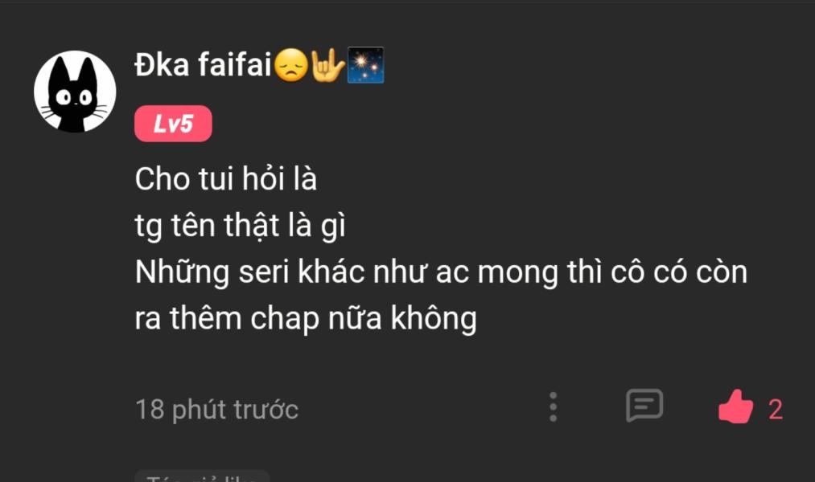Screen dimensions: 815x482
Task: Click the sad face emoji in the username
Action: (x=290, y=65)
